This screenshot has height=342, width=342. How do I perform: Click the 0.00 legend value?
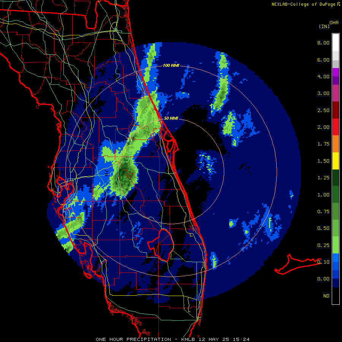tap(323, 279)
